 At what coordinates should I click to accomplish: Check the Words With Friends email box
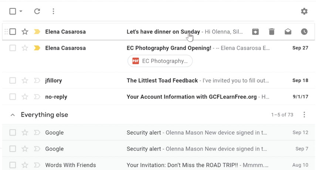point(13,165)
